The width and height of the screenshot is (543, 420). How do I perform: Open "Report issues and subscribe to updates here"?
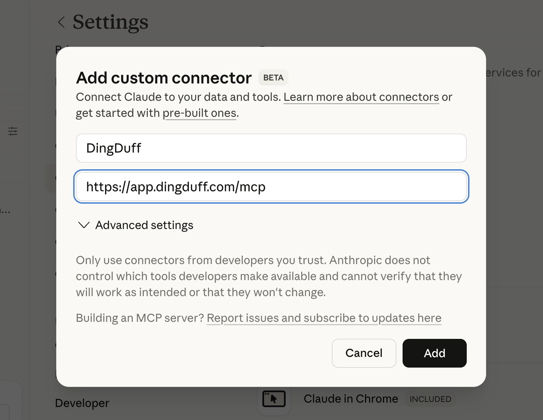click(x=324, y=318)
